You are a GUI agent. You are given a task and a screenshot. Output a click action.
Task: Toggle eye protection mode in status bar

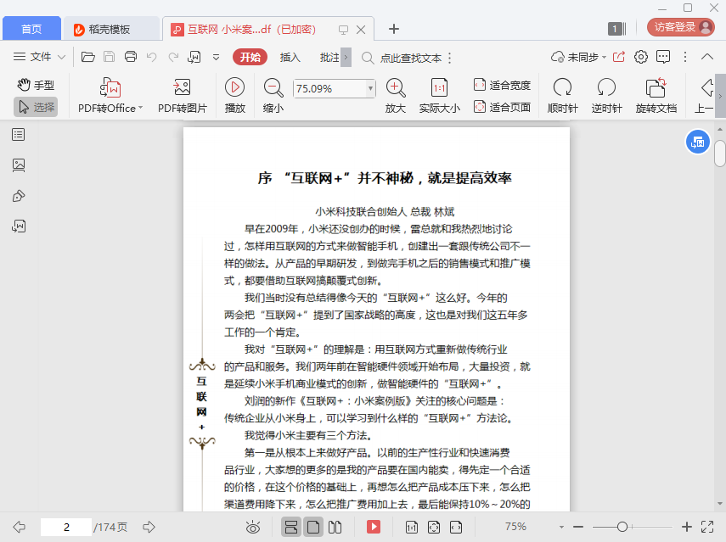click(252, 527)
